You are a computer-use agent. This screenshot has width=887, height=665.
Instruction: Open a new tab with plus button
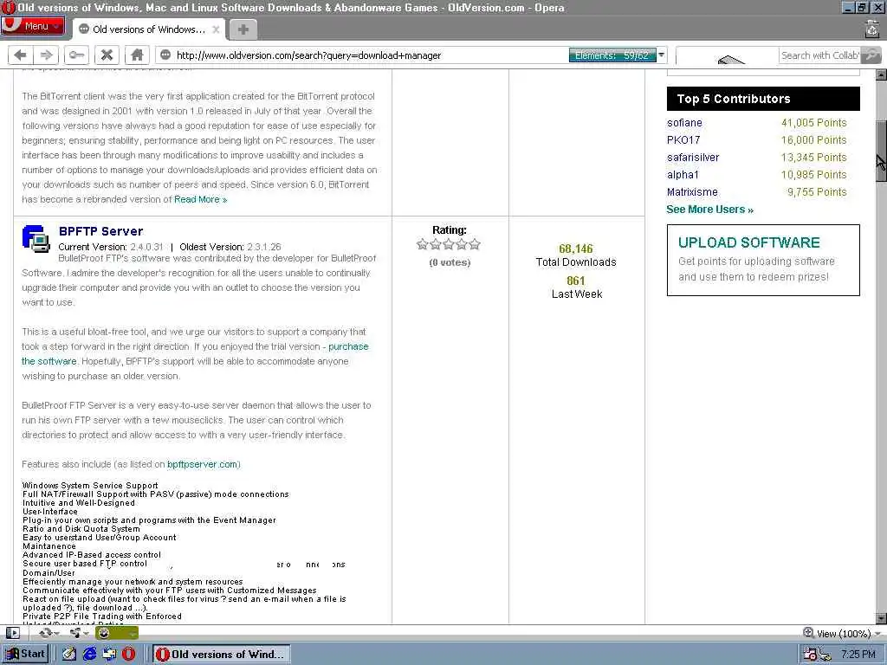click(243, 29)
